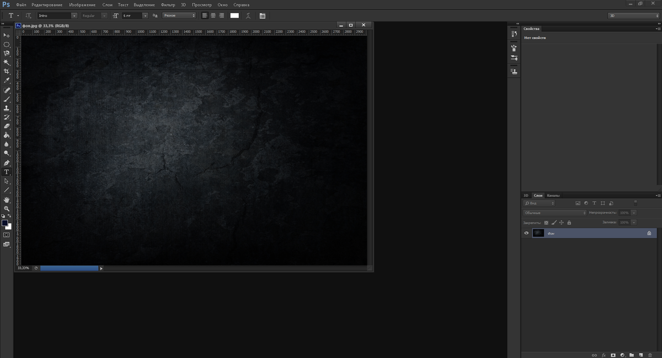Select the Elliptical Marquee tool

[x=7, y=44]
